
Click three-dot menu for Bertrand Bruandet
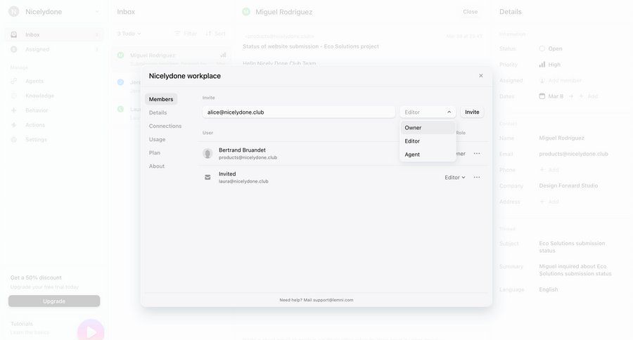point(477,153)
